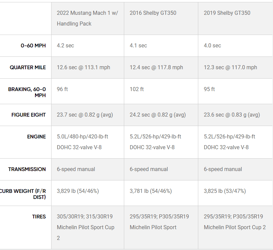Image resolution: width=273 pixels, height=250 pixels.
Task: Select the FIGURE EIGHT row label
Action: 29,115
